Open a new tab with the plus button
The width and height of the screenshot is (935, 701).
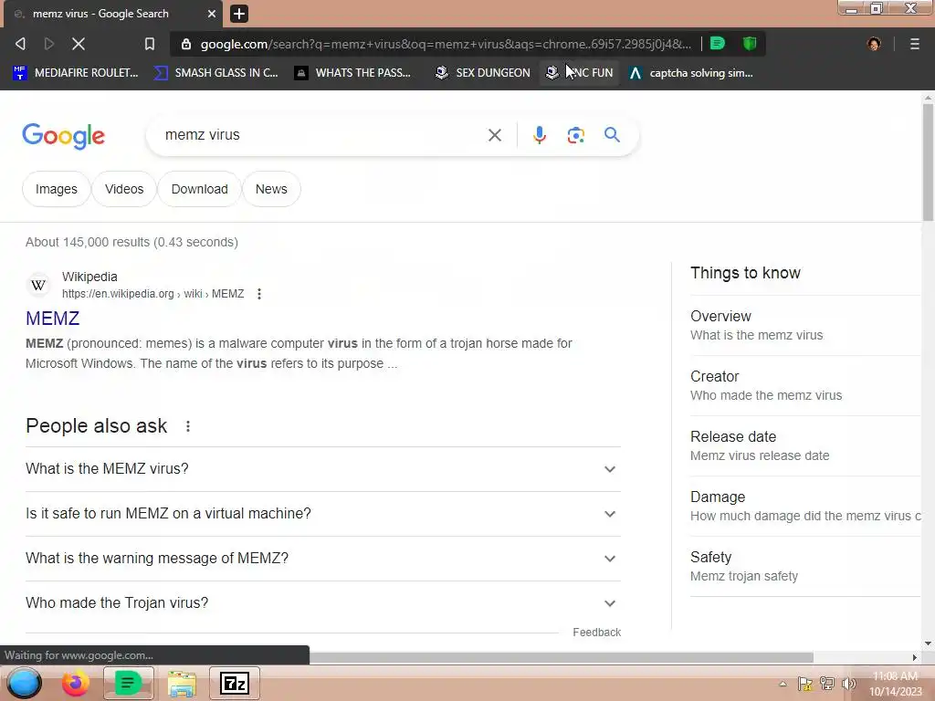pyautogui.click(x=238, y=13)
